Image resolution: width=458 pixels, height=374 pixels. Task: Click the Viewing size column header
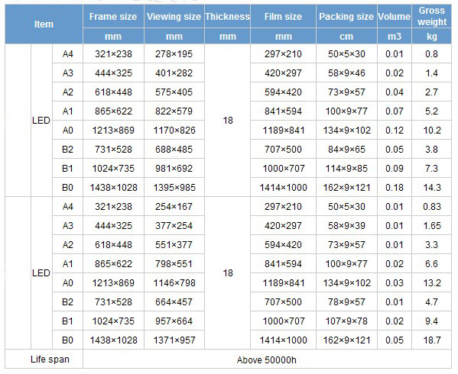174,16
